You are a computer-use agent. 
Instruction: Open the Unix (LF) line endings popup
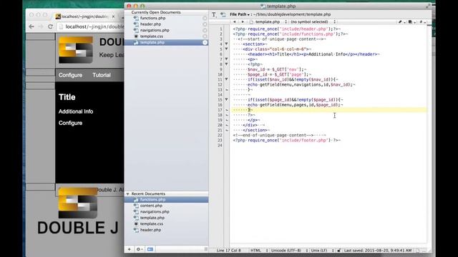(x=322, y=251)
